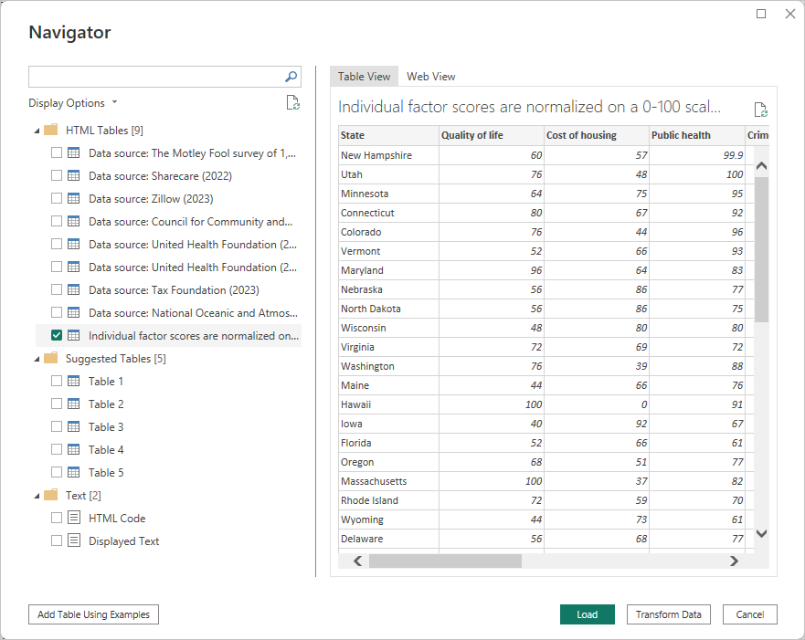Collapse the Suggested Tables tree node
This screenshot has height=640, width=805.
[x=37, y=359]
